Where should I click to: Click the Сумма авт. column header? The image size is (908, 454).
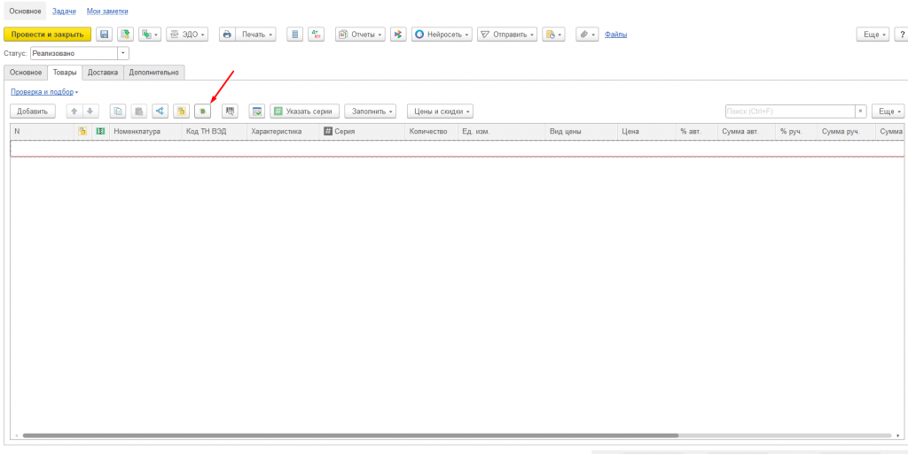click(x=747, y=132)
